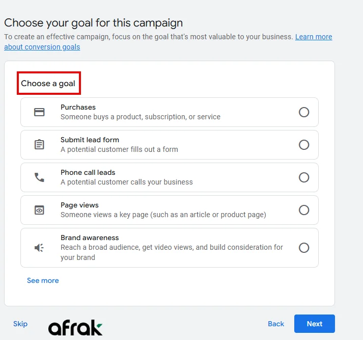
Task: Click the megaphone Brand awareness icon
Action: (39, 248)
